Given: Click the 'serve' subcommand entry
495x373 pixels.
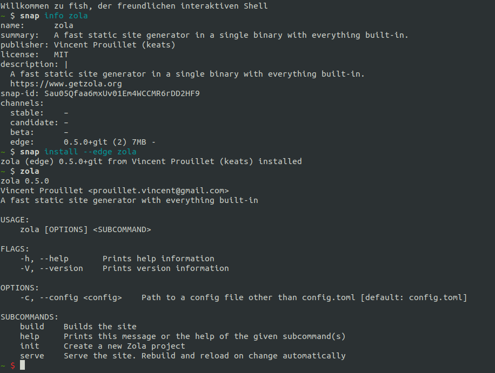Looking at the screenshot, I should (32, 356).
